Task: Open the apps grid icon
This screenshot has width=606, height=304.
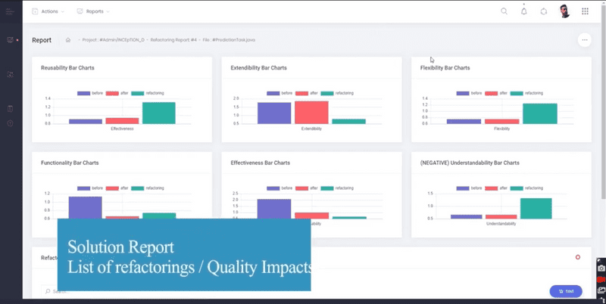Action: coord(585,11)
